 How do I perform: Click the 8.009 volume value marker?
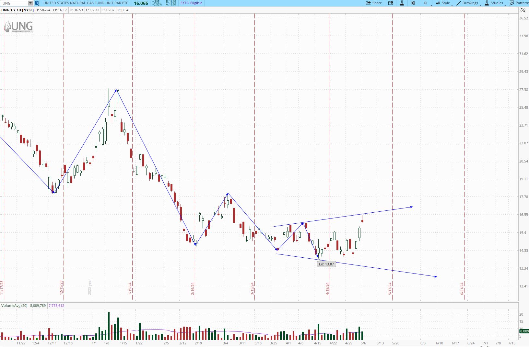tap(524, 331)
